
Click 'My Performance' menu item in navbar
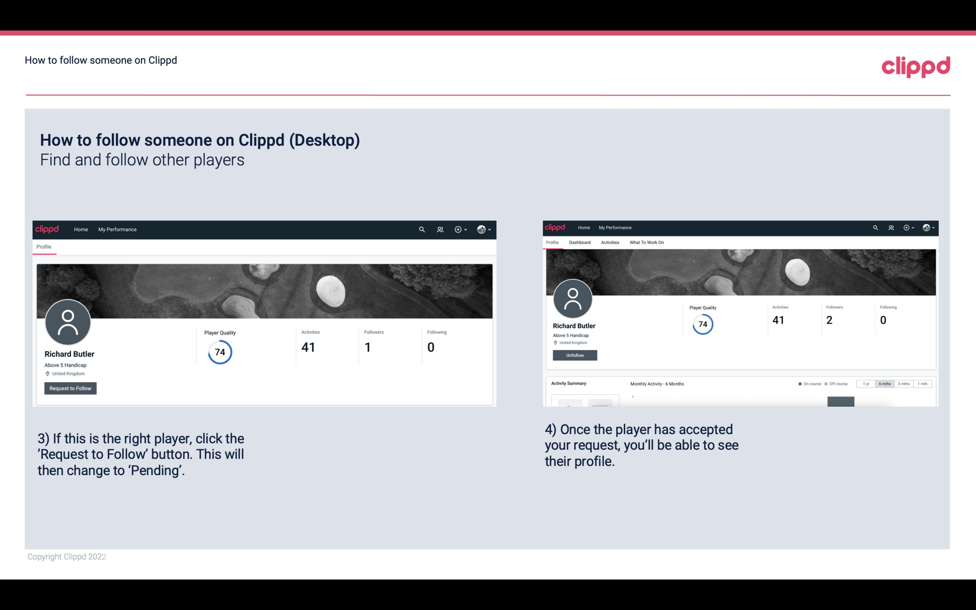click(117, 229)
